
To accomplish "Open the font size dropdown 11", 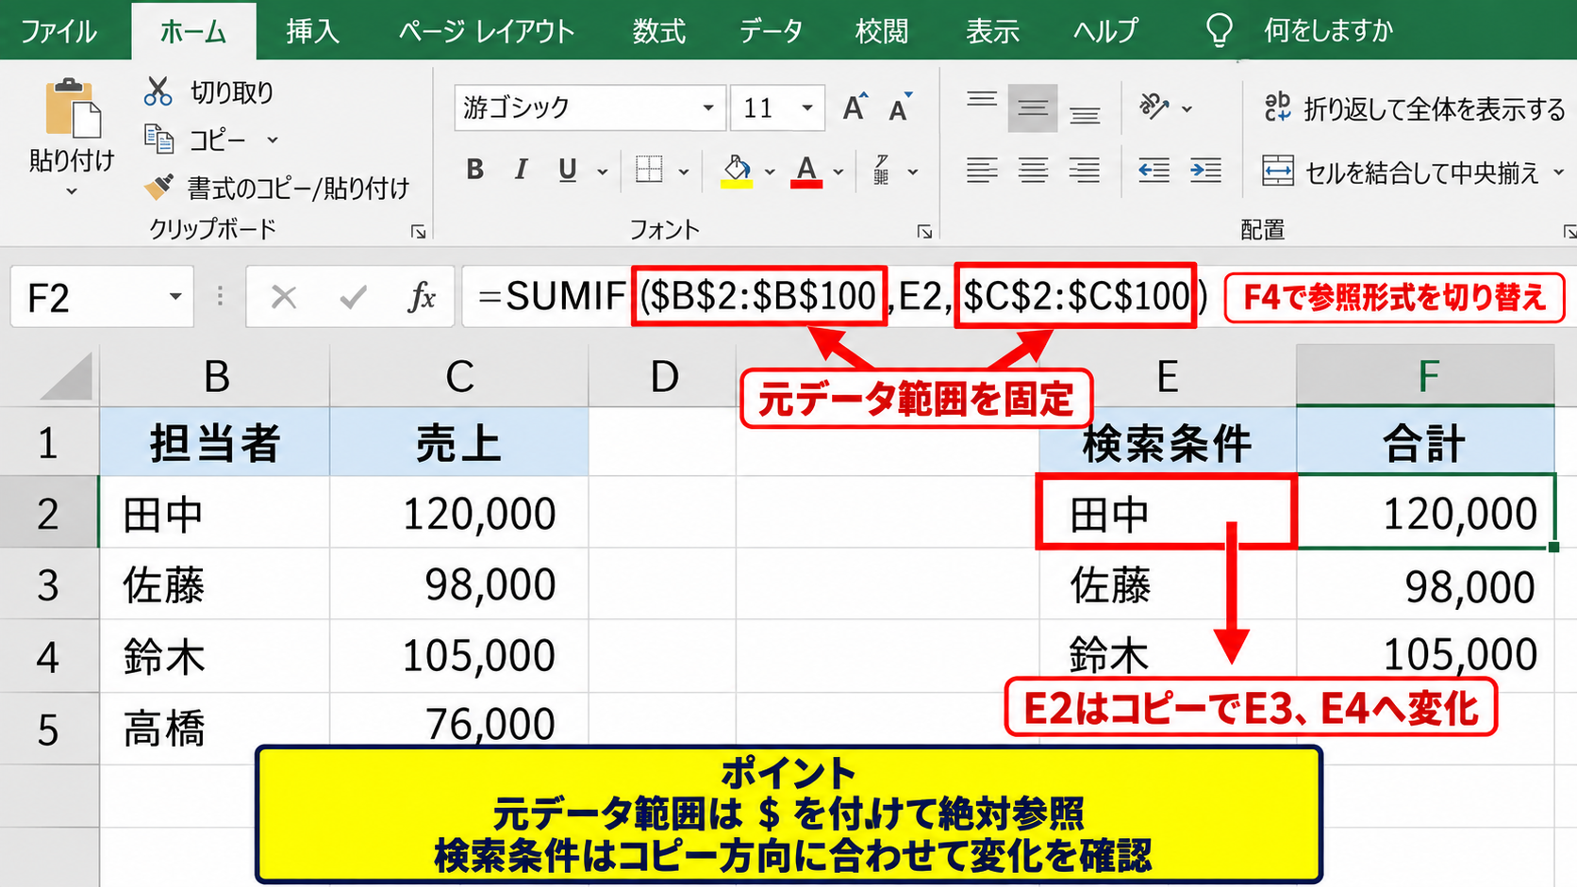I will 807,107.
